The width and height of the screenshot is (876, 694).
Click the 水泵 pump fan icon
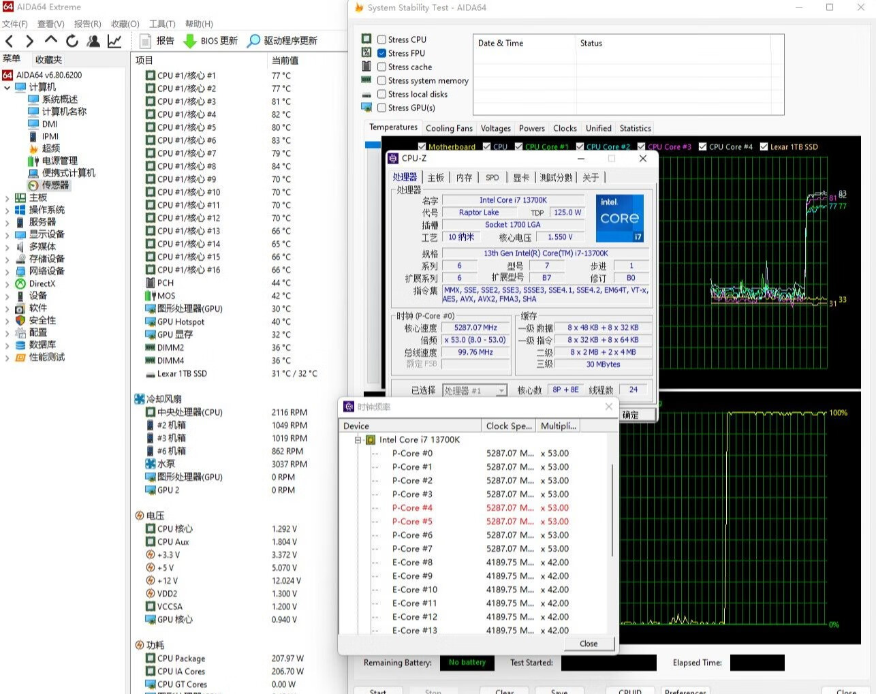click(x=151, y=464)
